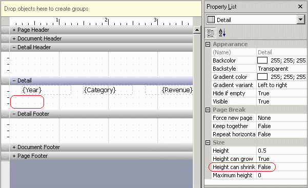Select the Height can shrink label
The width and height of the screenshot is (308, 188).
point(234,167)
